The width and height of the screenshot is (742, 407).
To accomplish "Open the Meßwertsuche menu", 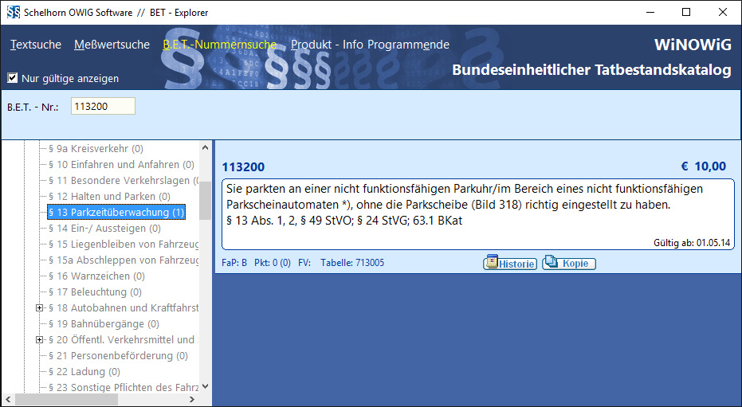I will 112,45.
